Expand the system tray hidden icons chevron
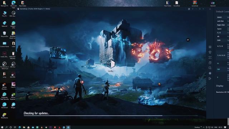This screenshot has width=229, height=129. [x=204, y=128]
